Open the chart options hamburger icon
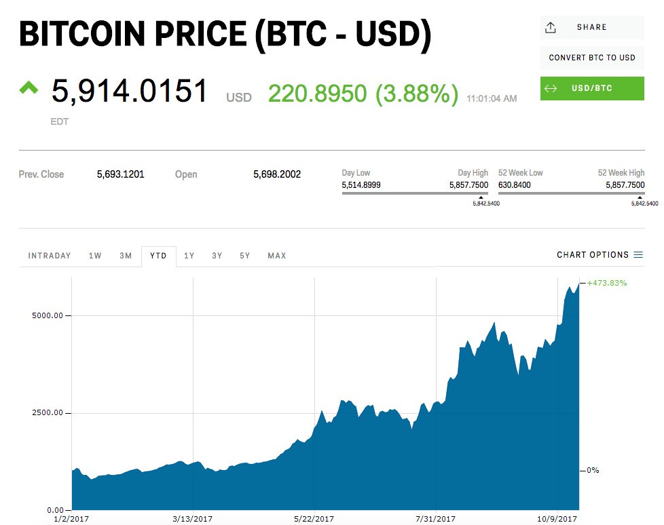The height and width of the screenshot is (525, 664). click(x=638, y=255)
